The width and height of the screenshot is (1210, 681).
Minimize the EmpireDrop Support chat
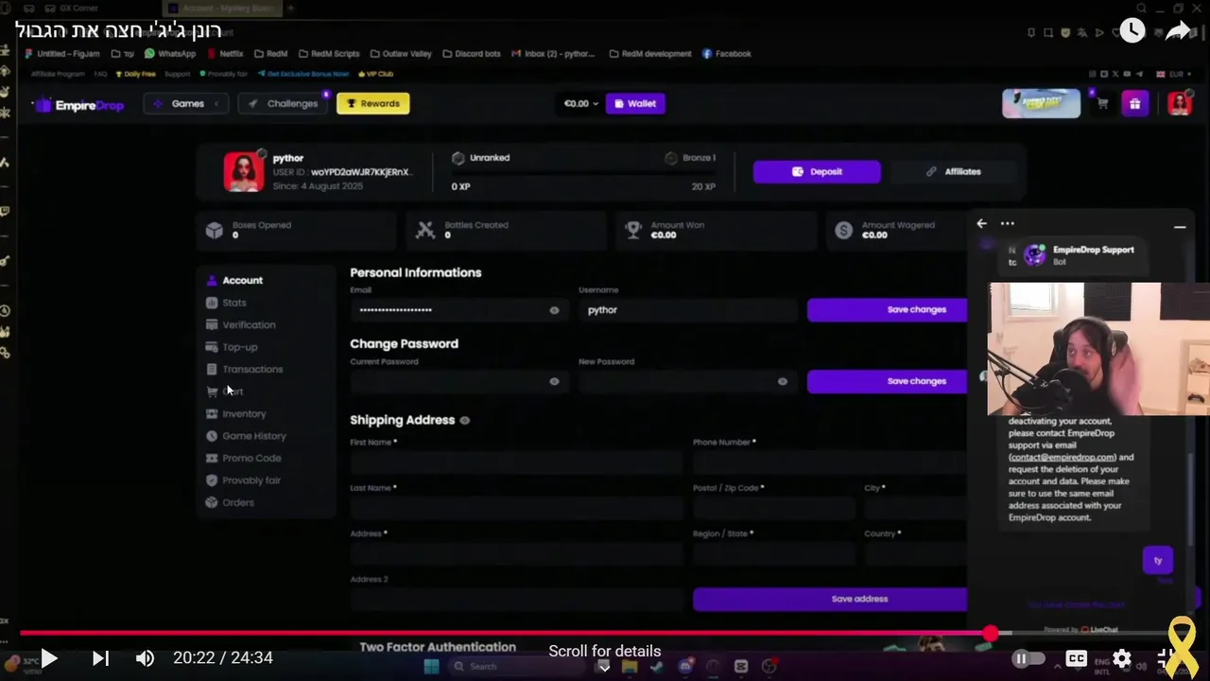point(1180,227)
